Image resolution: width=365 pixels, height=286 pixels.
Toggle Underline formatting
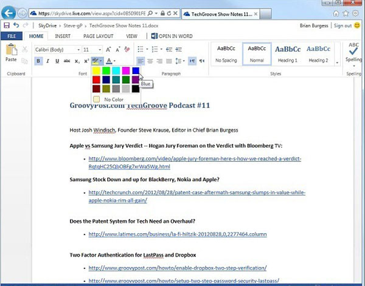pyautogui.click(x=57, y=61)
